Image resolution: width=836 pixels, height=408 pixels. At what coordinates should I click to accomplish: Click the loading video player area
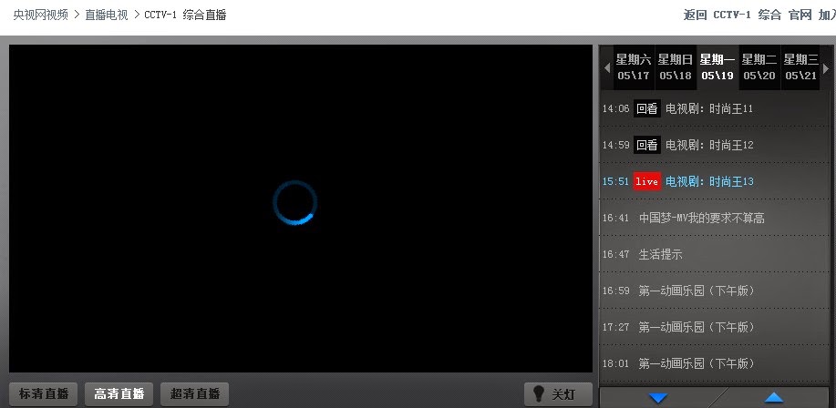click(301, 209)
